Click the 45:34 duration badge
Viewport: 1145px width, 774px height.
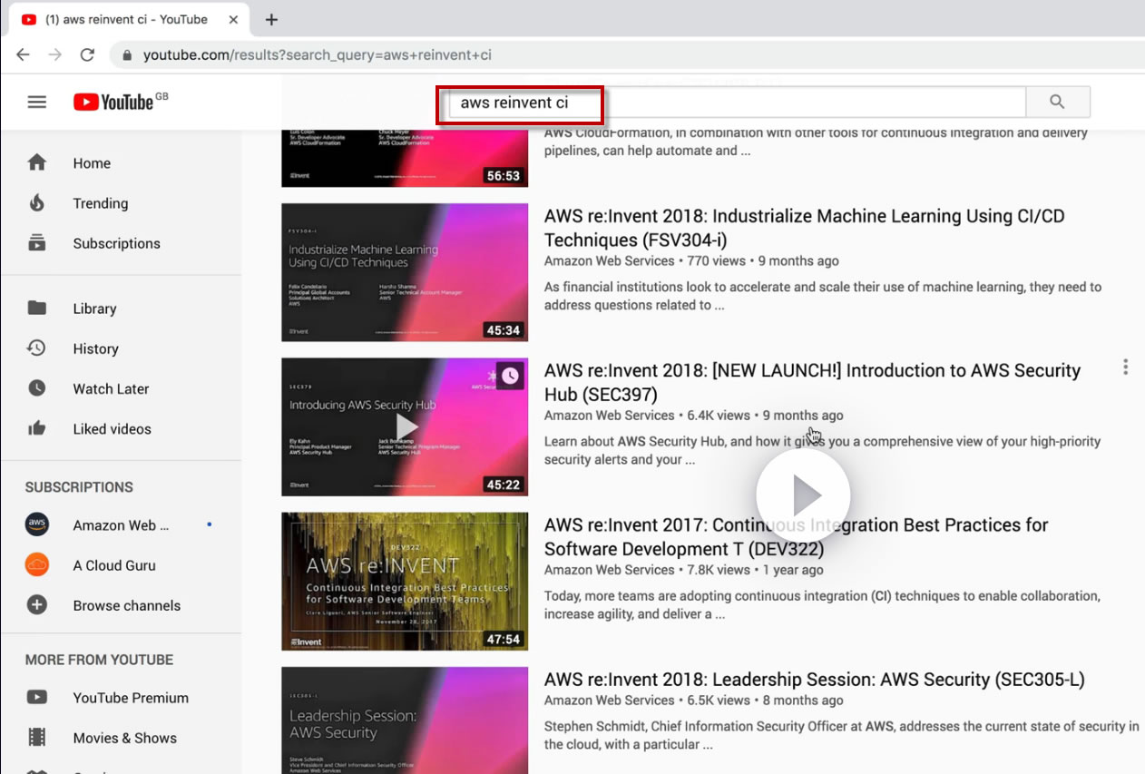point(503,330)
